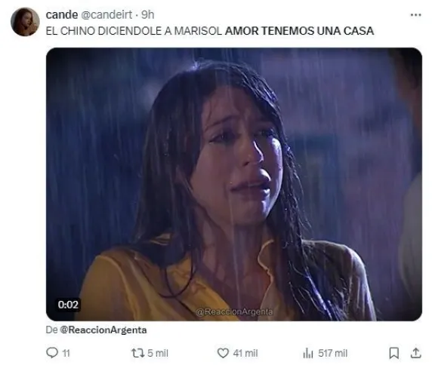
Task: View analytics via bar chart icon
Action: [x=308, y=353]
